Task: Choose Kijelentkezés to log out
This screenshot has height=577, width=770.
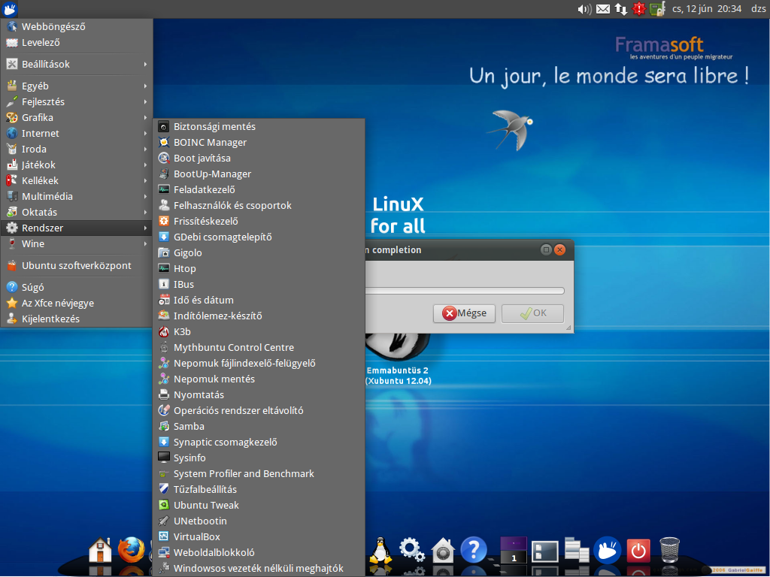Action: (x=77, y=319)
